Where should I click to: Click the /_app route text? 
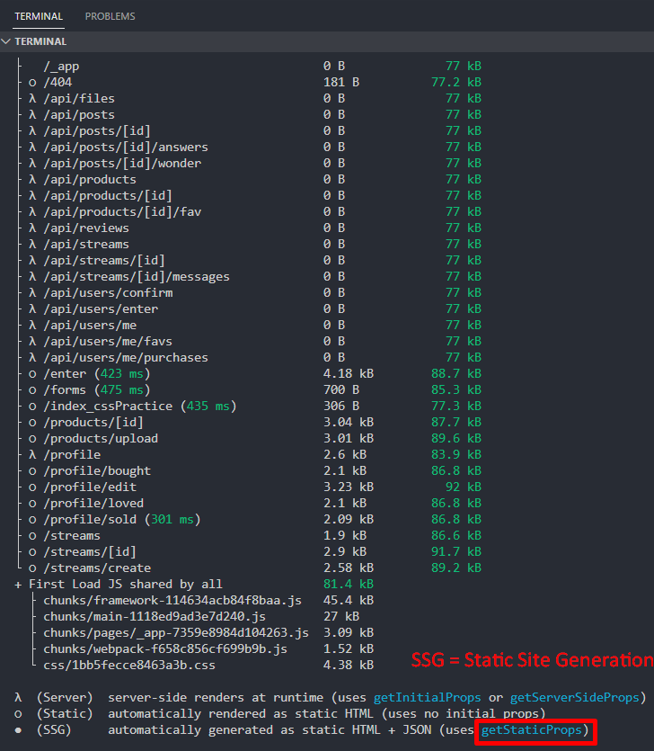point(61,66)
